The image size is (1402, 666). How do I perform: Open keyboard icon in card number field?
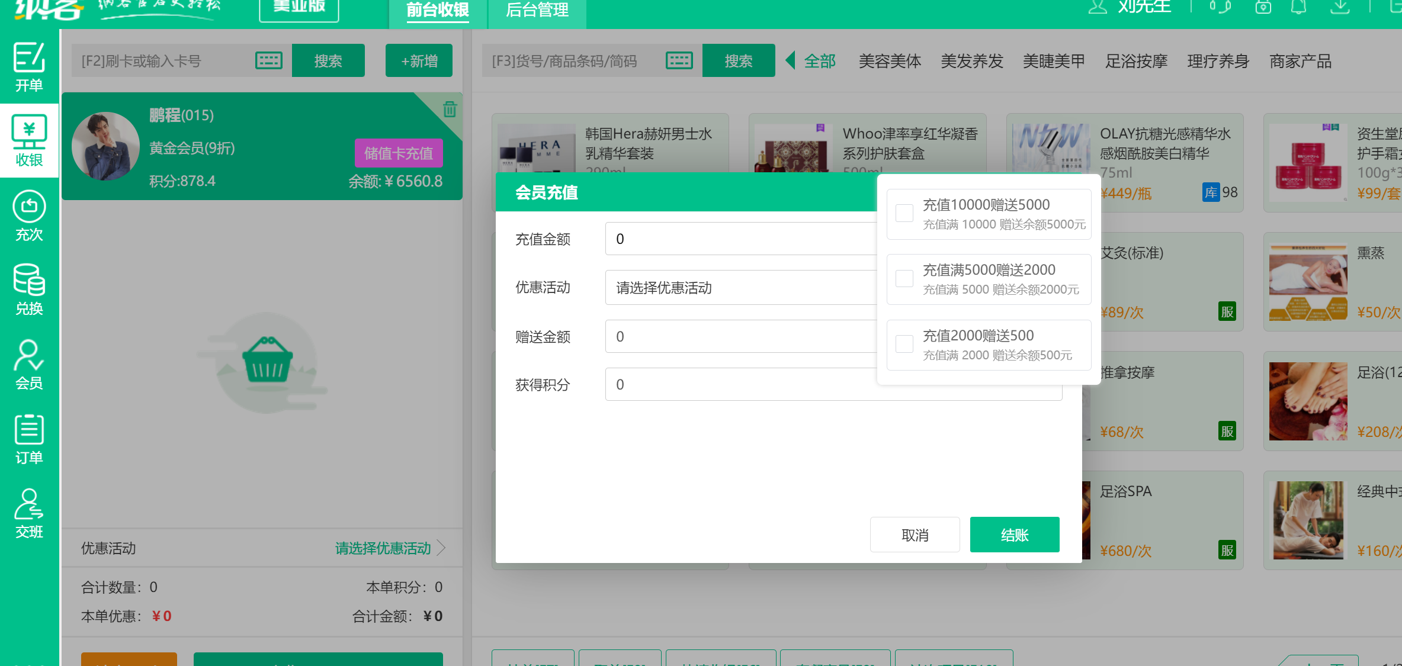(268, 60)
